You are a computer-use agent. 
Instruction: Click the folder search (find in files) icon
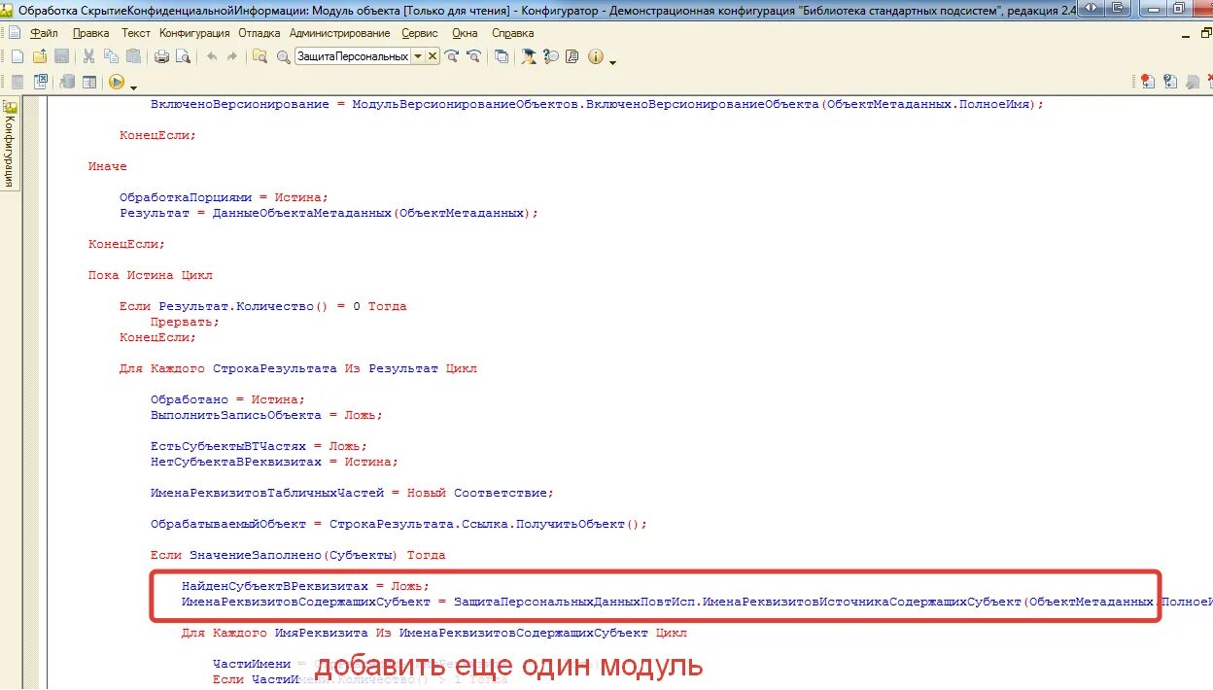260,56
